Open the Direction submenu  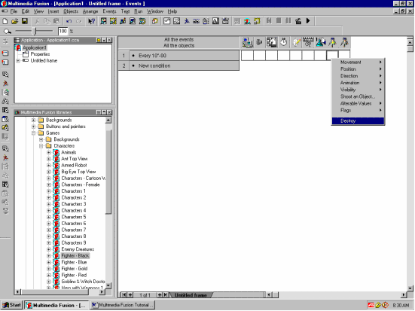[x=358, y=76]
